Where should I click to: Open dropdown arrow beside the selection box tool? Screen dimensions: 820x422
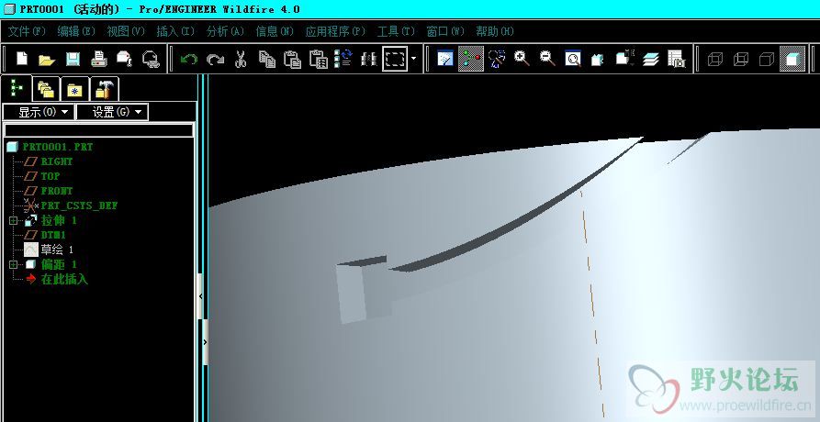coord(413,59)
